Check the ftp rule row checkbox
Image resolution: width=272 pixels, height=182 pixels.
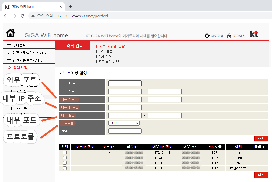pos(65,163)
